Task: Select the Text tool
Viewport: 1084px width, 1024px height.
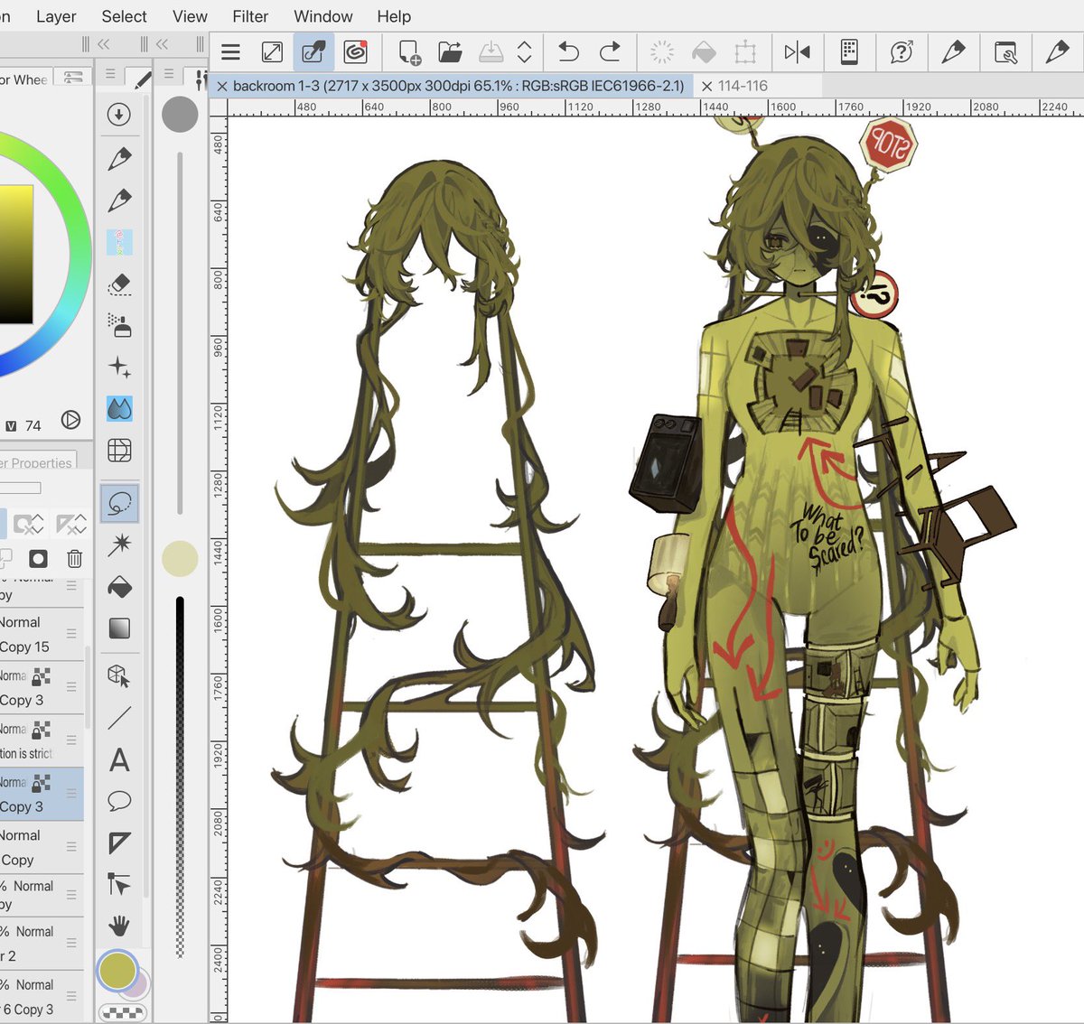Action: pos(119,760)
